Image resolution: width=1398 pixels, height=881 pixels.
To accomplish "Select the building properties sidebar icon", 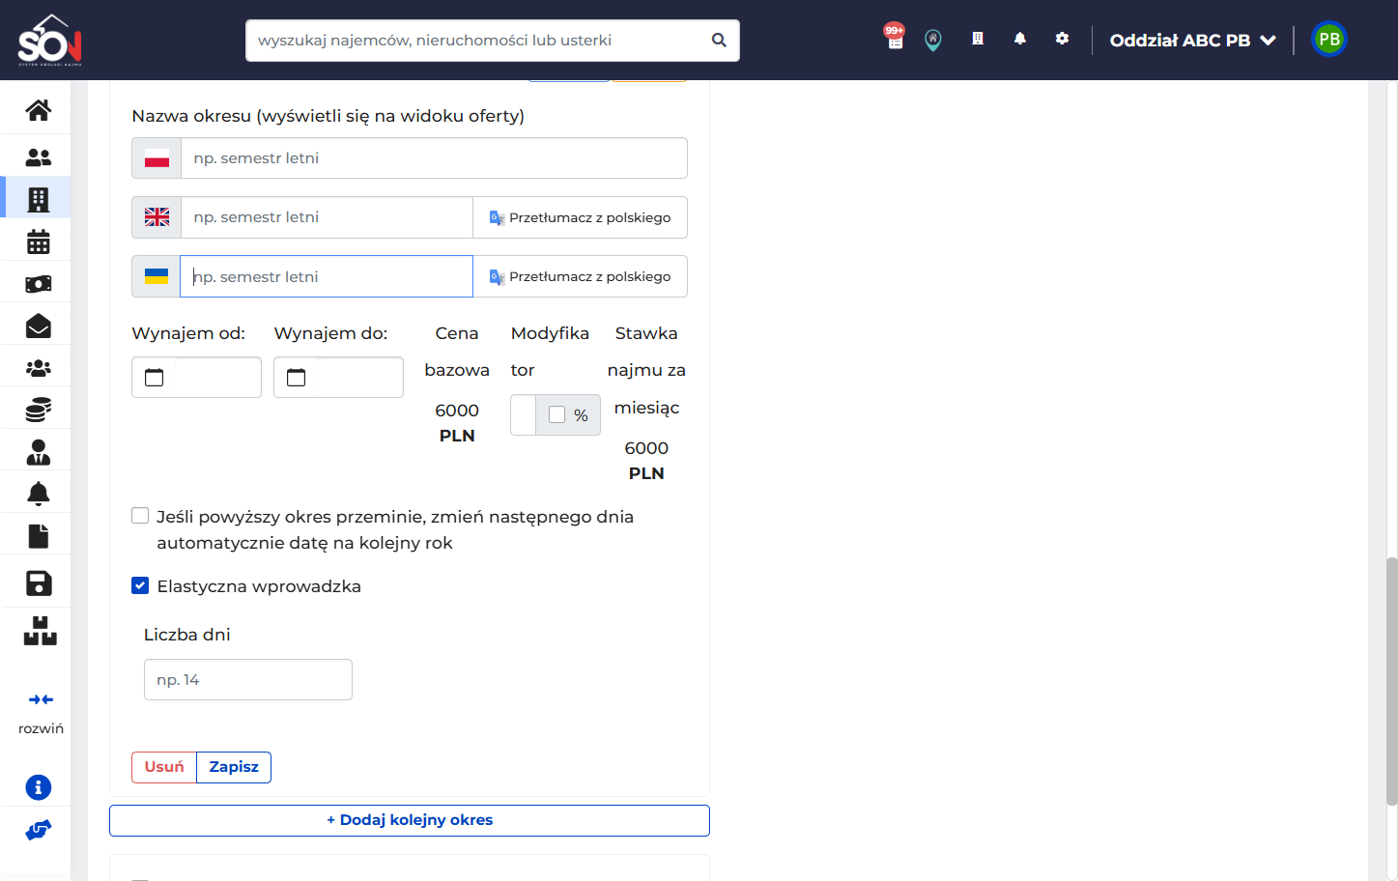I will pos(39,199).
